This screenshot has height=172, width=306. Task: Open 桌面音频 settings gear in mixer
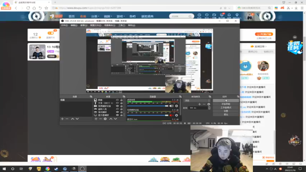point(177,106)
